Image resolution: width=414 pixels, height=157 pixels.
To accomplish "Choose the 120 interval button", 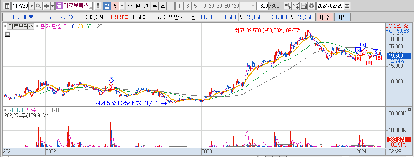I will 235,6.
